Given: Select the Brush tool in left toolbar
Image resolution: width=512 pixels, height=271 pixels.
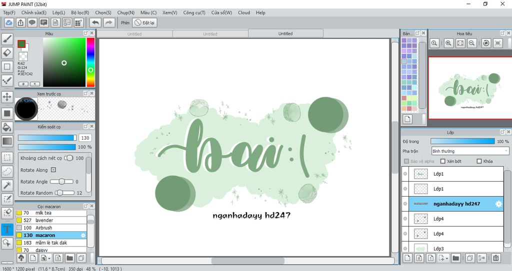Looking at the screenshot, I should (7, 39).
